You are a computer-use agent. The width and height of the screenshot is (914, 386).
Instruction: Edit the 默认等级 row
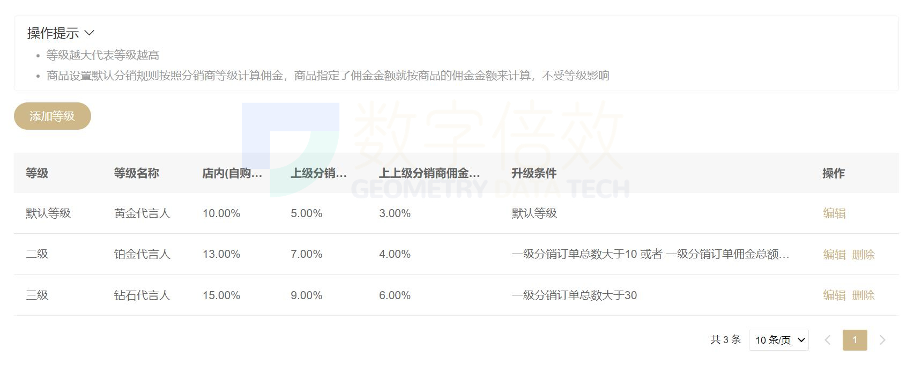click(x=834, y=213)
